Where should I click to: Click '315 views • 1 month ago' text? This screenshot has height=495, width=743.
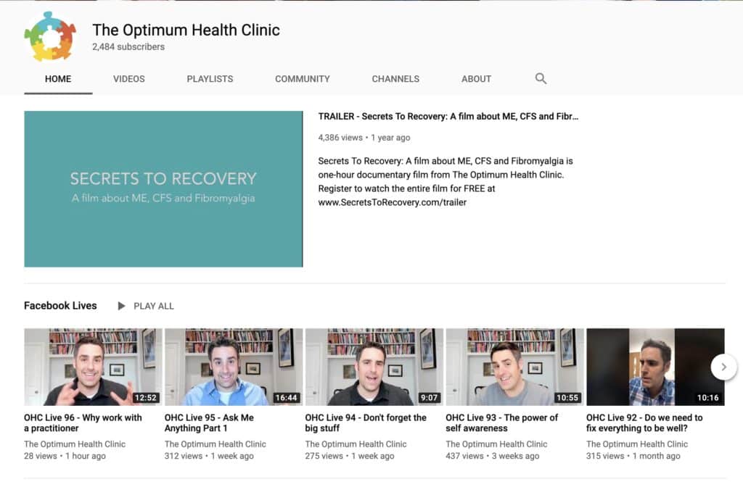(x=633, y=456)
